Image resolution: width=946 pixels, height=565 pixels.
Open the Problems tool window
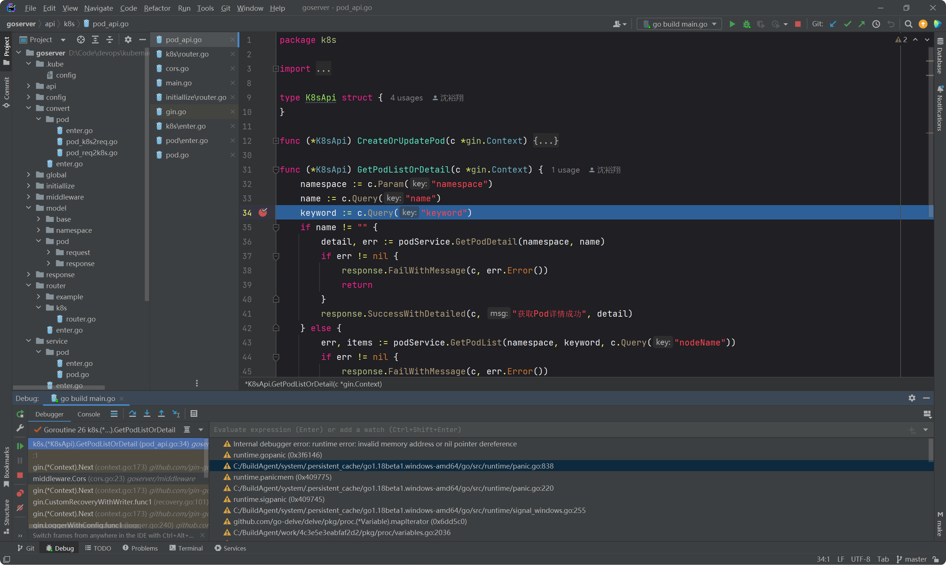click(x=140, y=548)
